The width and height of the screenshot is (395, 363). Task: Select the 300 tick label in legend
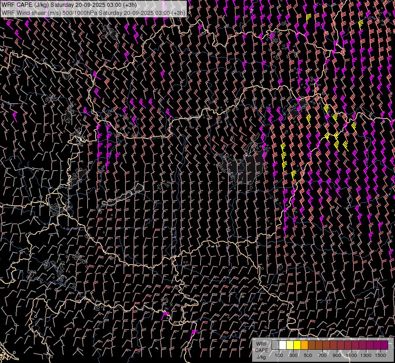coord(293,355)
